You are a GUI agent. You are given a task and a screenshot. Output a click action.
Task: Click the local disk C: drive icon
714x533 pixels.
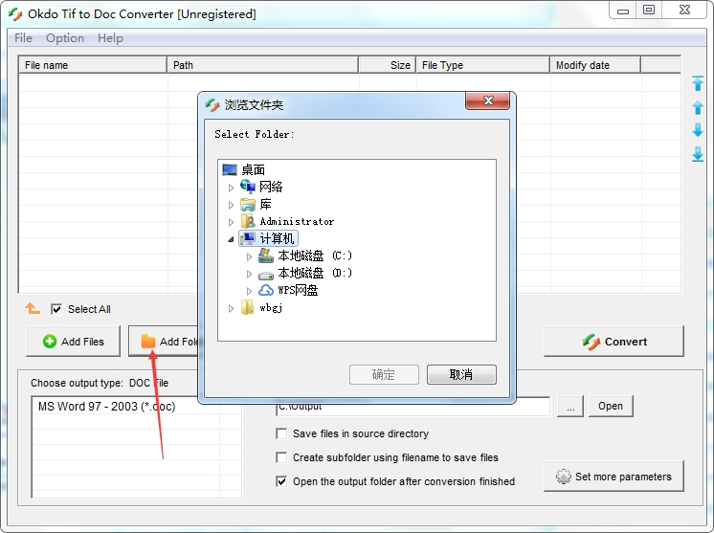[x=266, y=255]
